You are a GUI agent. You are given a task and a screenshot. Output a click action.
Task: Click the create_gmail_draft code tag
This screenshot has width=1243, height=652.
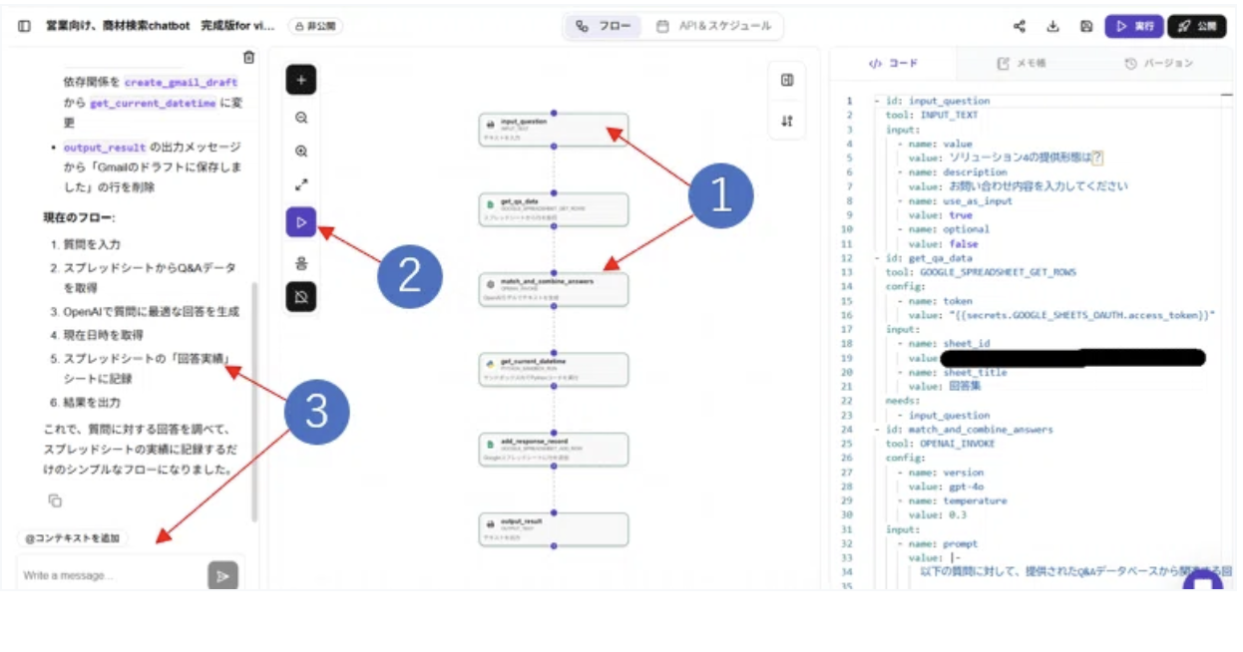[181, 82]
